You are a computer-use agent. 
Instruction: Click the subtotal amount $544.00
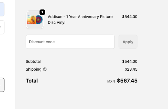(130, 61)
